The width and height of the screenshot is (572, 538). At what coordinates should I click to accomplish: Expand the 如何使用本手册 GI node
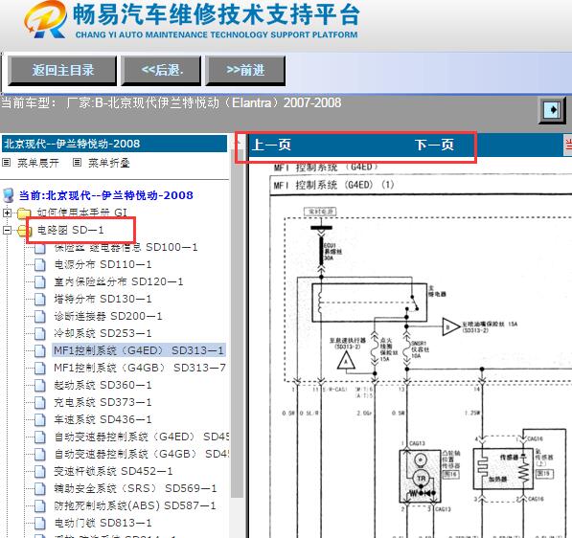pos(7,213)
